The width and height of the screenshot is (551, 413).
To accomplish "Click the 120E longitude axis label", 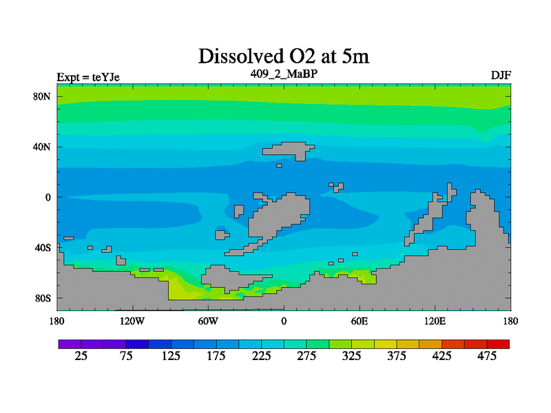I will (435, 321).
